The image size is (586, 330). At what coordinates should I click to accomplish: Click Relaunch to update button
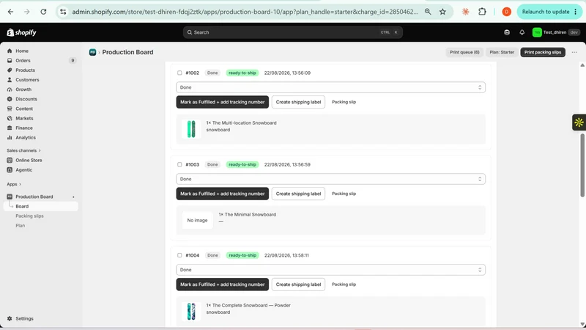pos(549,12)
